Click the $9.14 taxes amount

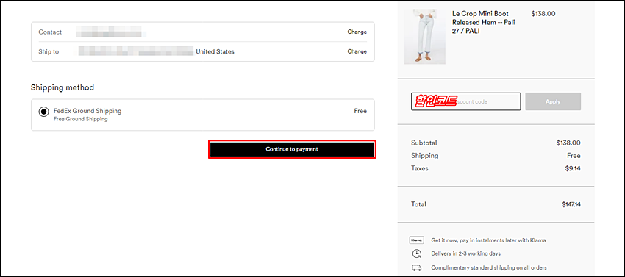coord(573,168)
